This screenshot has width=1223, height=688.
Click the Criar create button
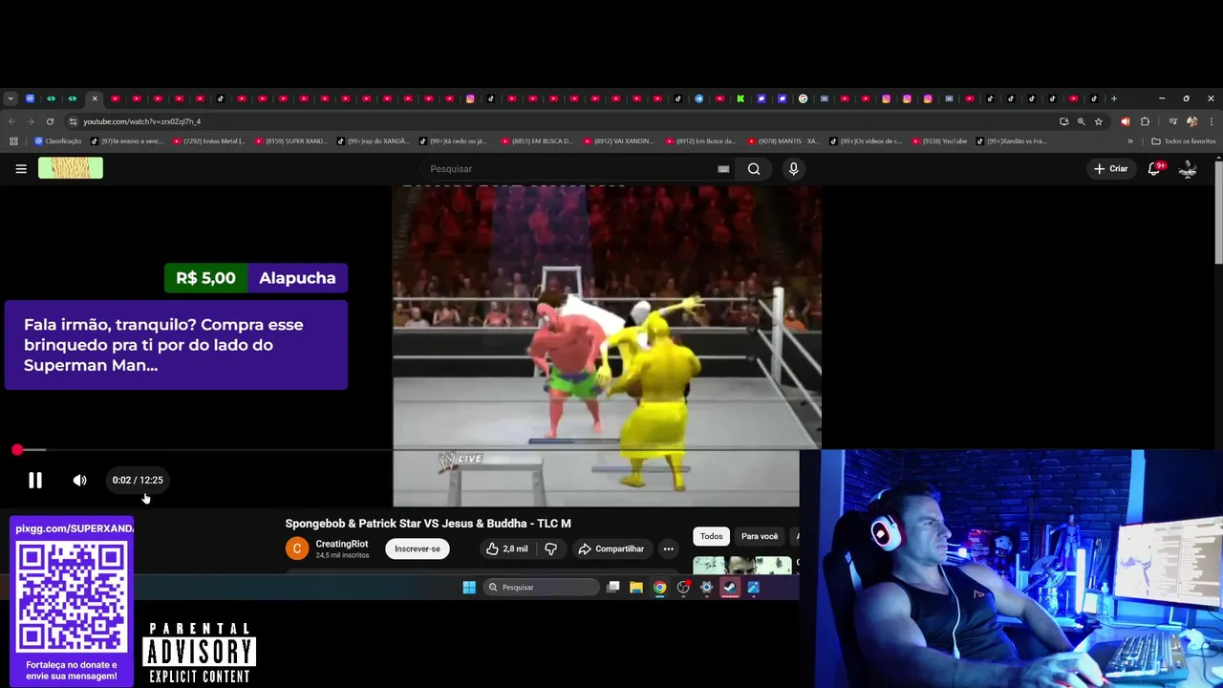pyautogui.click(x=1111, y=169)
